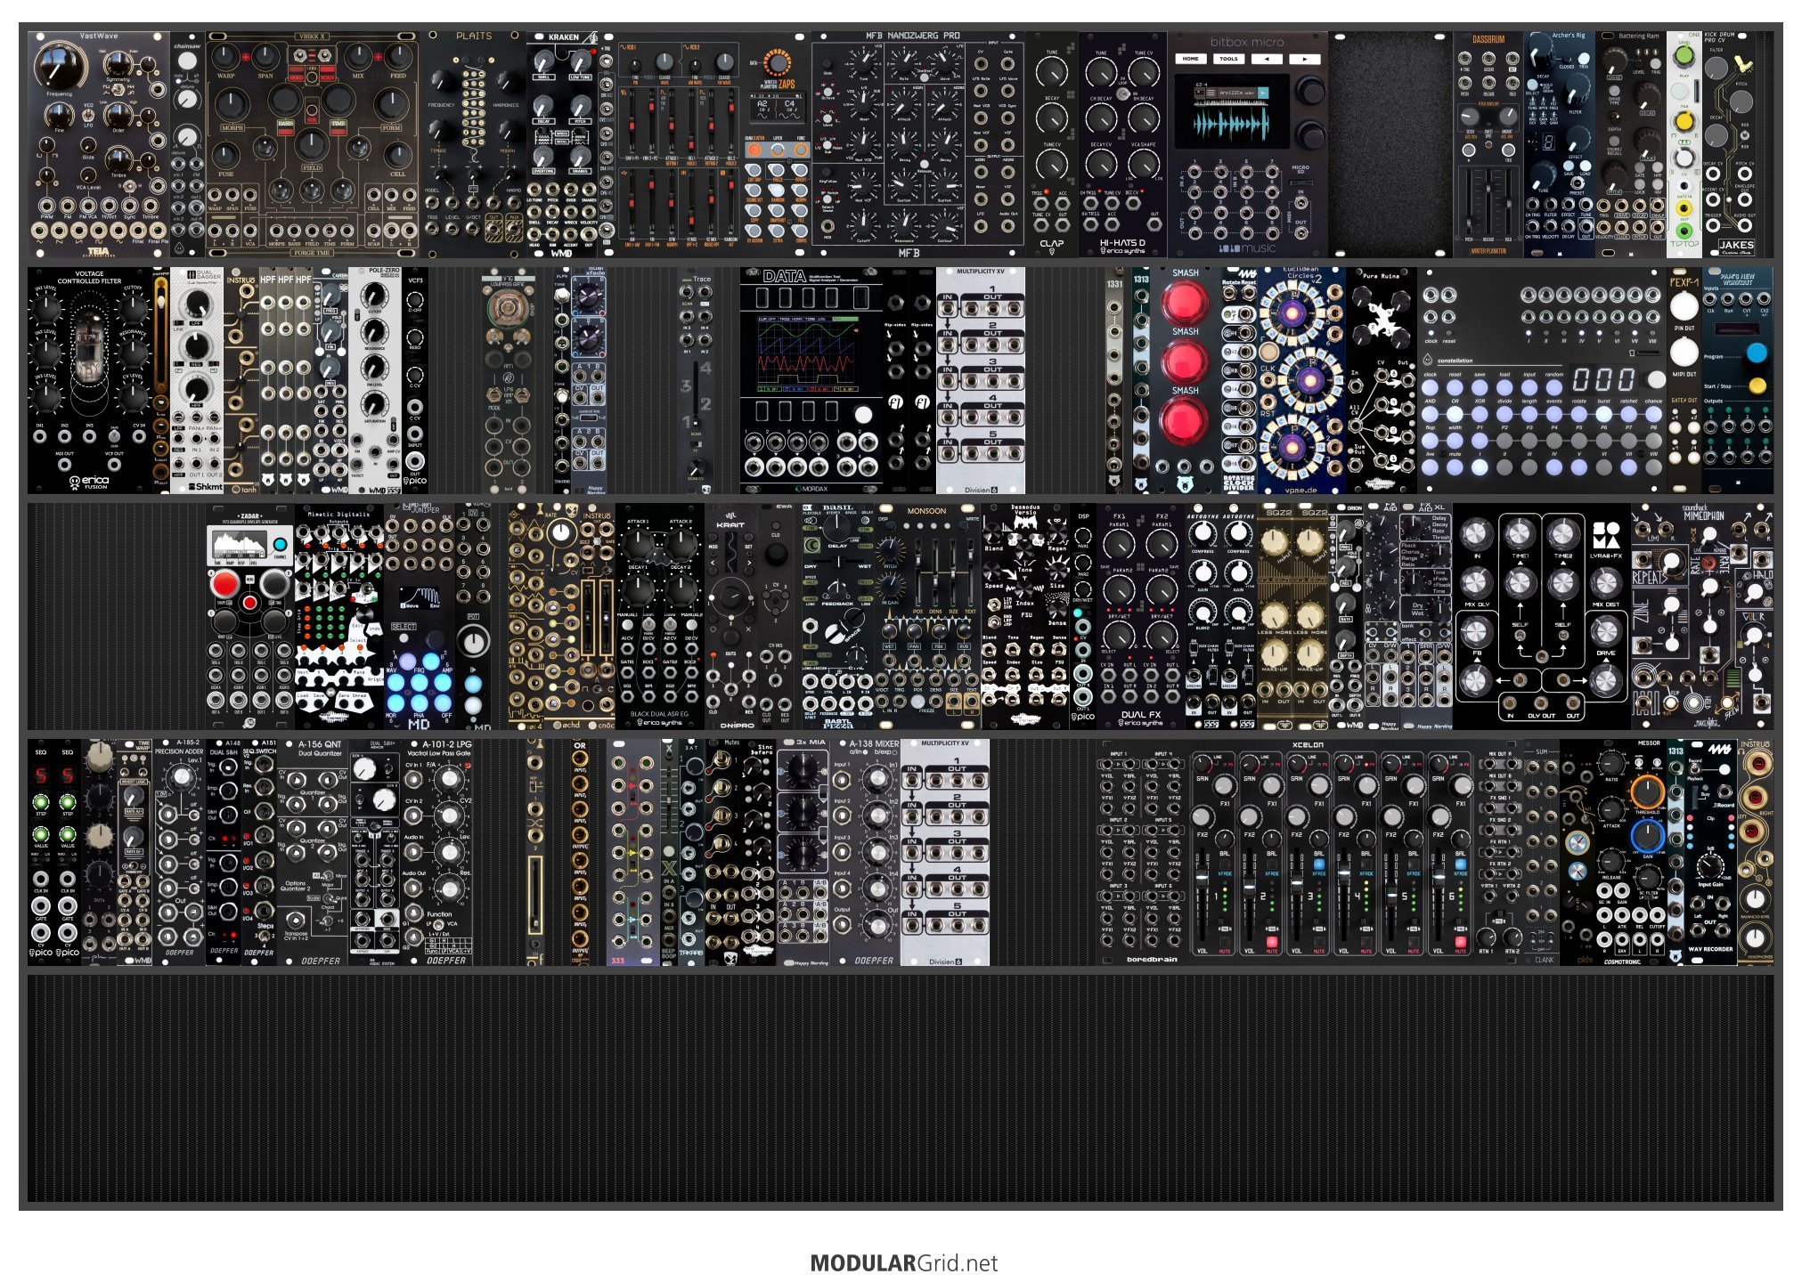
Task: Click the random button on constellation
Action: pos(1554,388)
